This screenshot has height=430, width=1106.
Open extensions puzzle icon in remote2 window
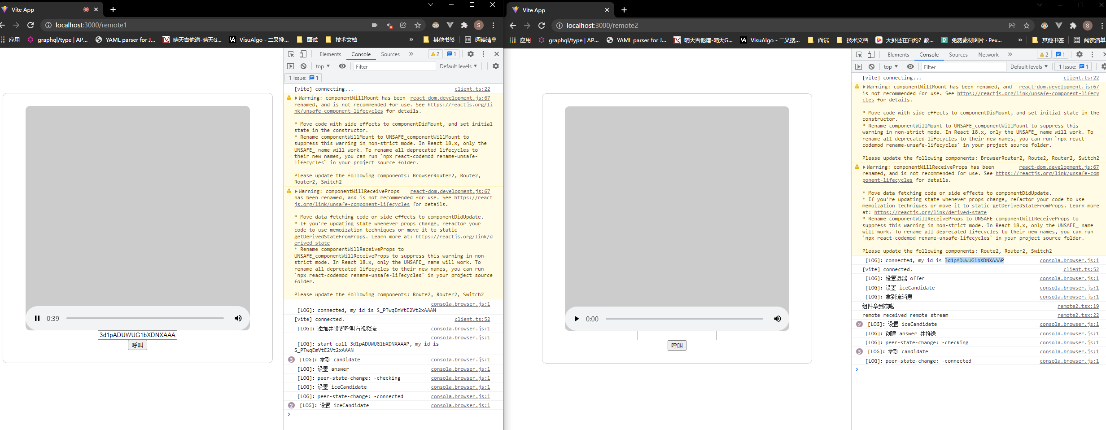coord(1073,26)
